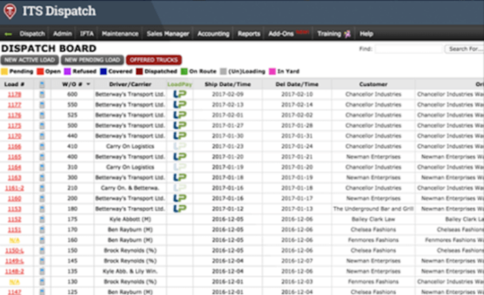Click W/O # column sort arrow
484x295 pixels.
(89, 85)
